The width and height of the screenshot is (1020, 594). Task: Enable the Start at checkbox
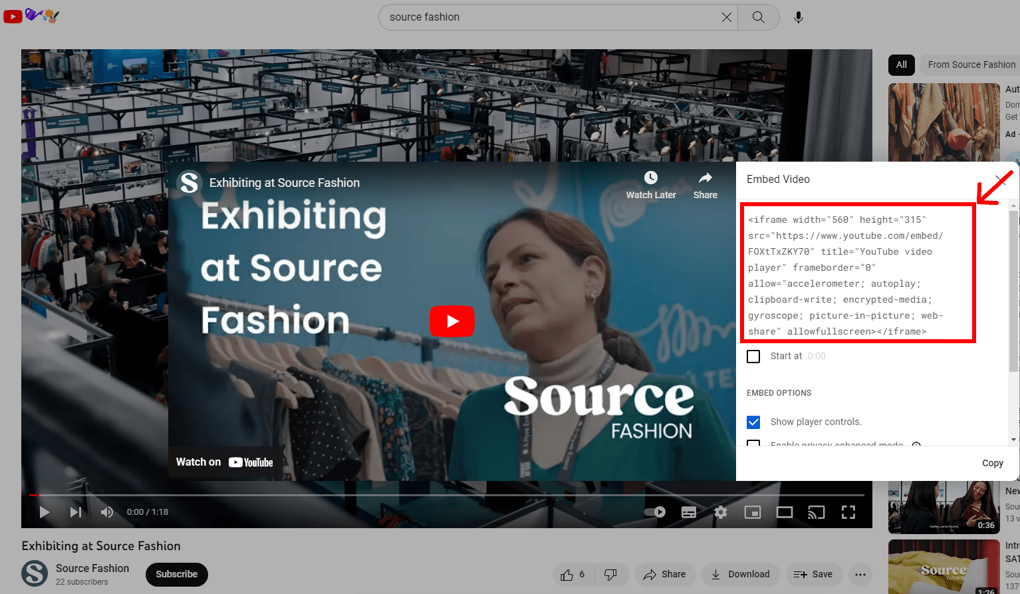click(x=753, y=357)
